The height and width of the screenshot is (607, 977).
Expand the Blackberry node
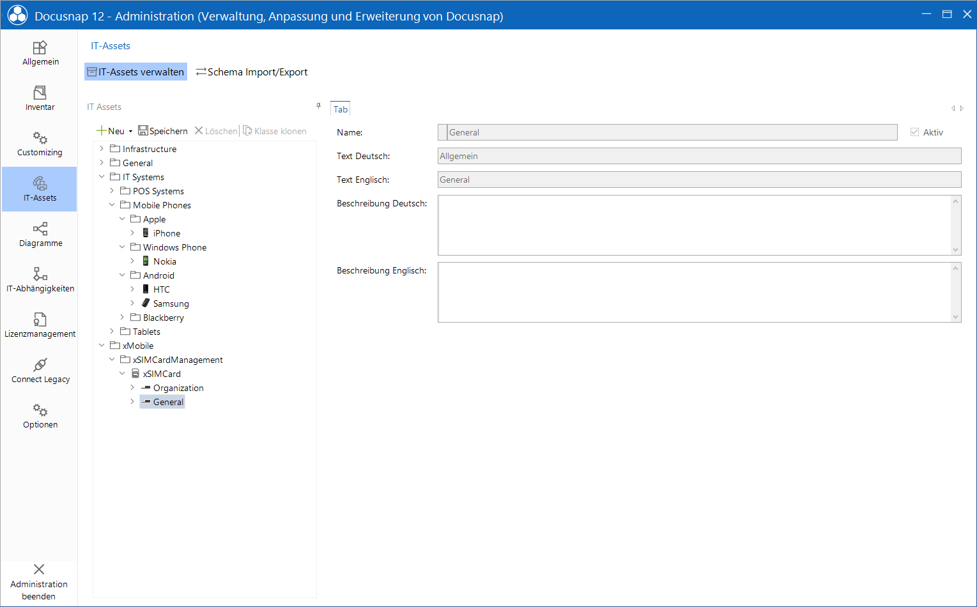click(122, 318)
